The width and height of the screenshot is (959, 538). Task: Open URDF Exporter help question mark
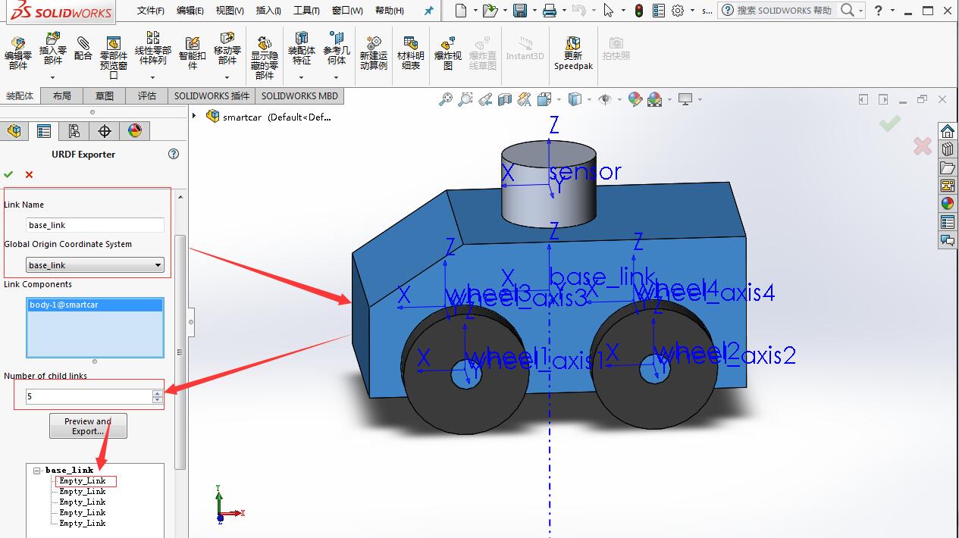[174, 154]
